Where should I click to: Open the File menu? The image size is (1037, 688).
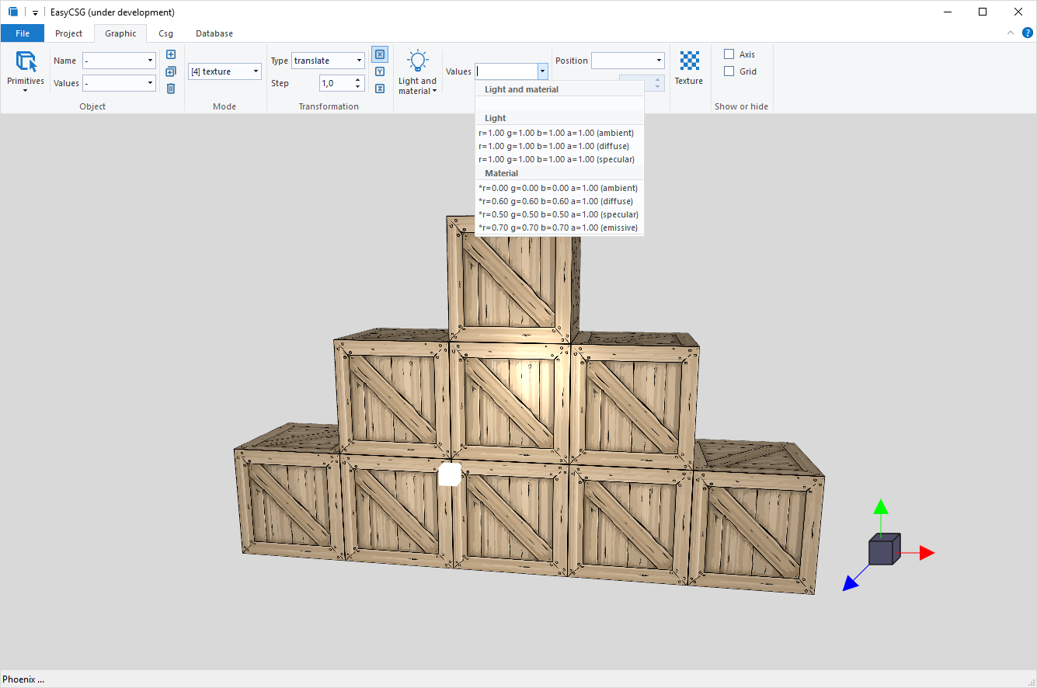click(x=23, y=33)
